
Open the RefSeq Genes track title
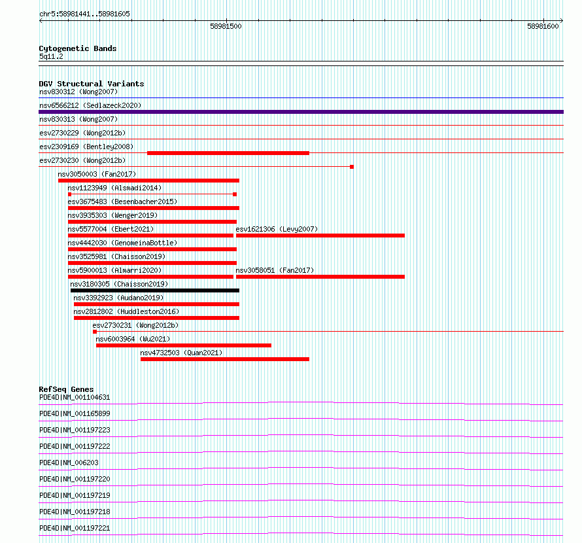click(x=66, y=389)
